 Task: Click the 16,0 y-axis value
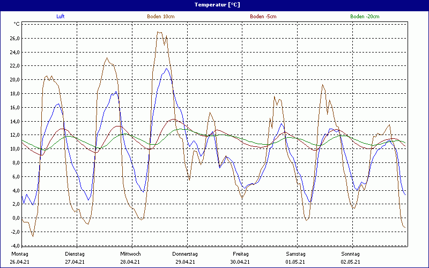tap(14, 108)
